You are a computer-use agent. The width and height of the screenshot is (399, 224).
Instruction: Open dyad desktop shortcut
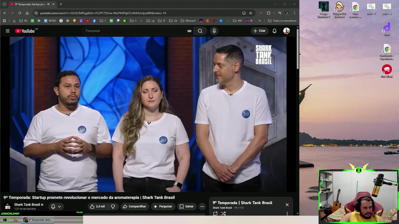[387, 30]
